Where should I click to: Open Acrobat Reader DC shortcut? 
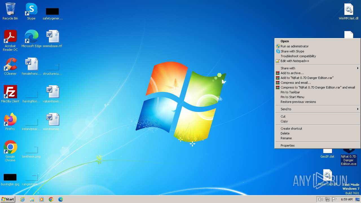[x=10, y=41]
